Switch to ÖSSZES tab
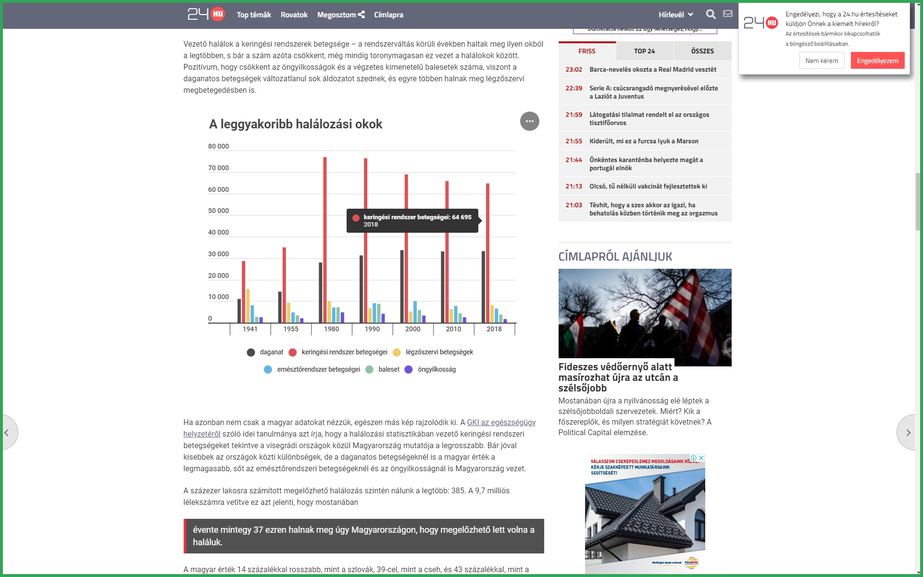Image resolution: width=923 pixels, height=577 pixels. coord(702,51)
